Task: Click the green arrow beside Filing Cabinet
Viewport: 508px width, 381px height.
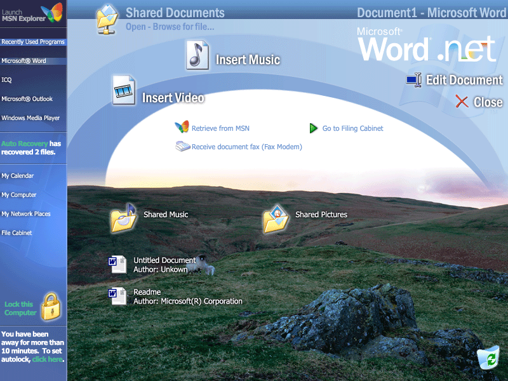Action: [x=313, y=128]
